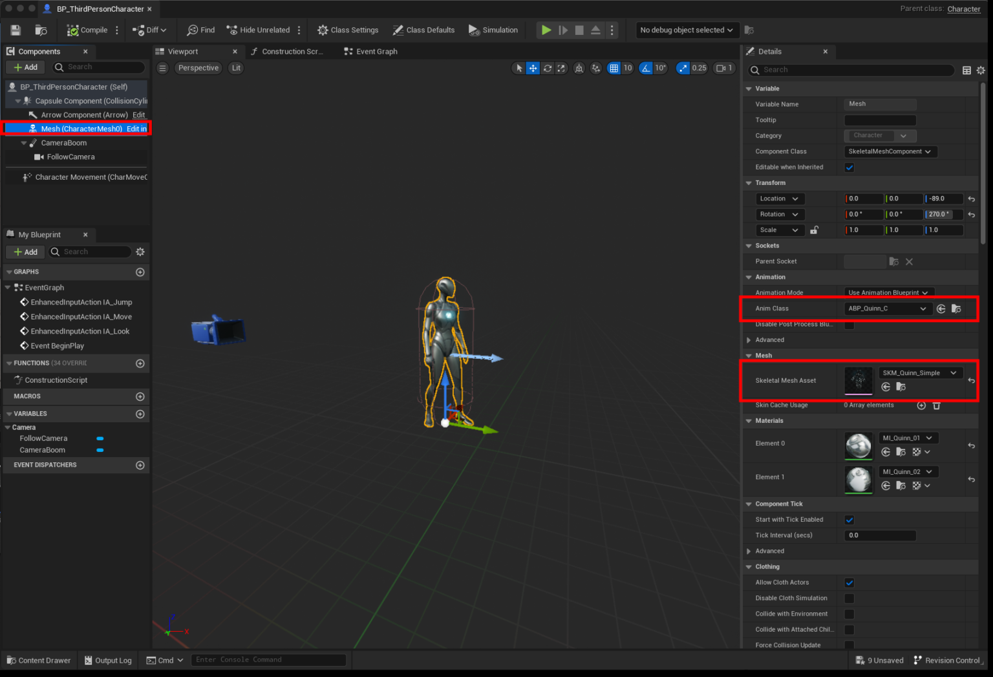Screen dimensions: 993x677
Task: Open Class Settings from the toolbar
Action: click(x=347, y=30)
